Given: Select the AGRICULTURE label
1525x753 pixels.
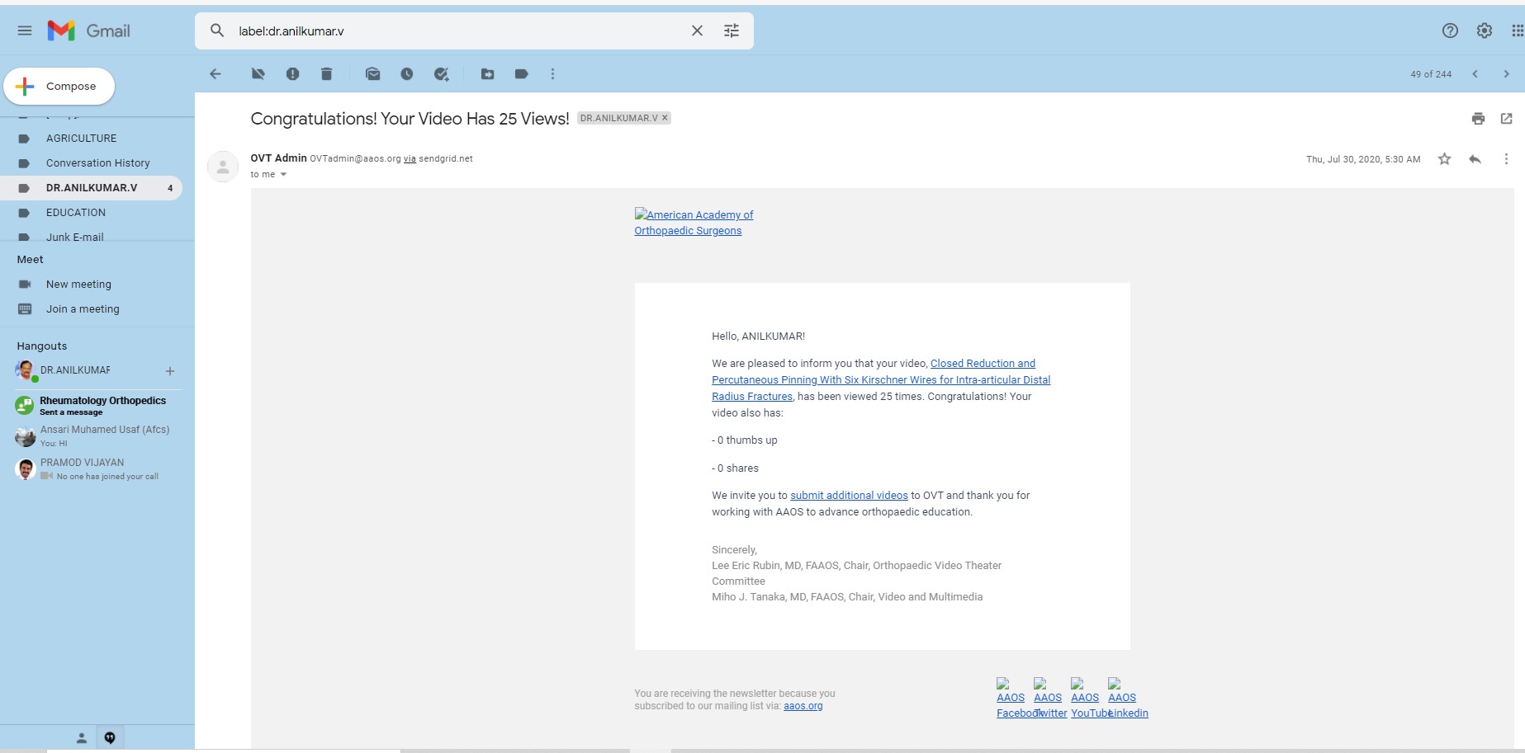Looking at the screenshot, I should (81, 139).
